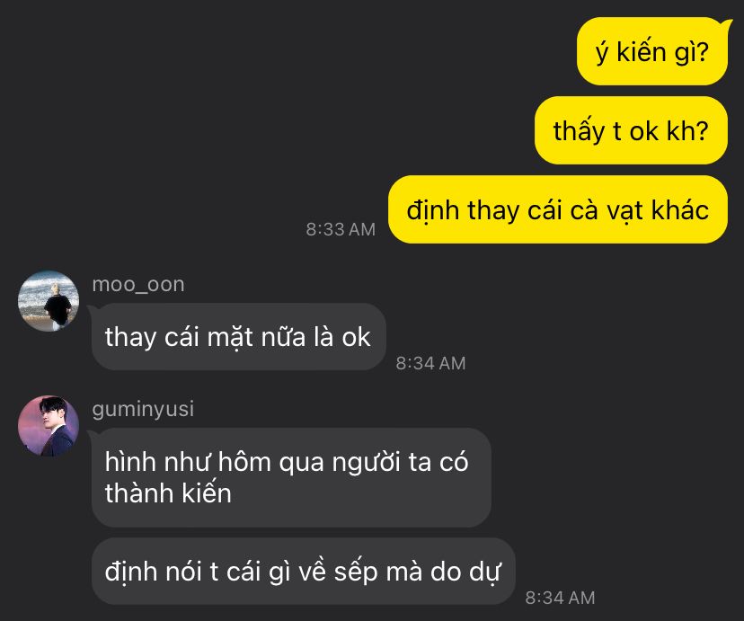Viewport: 744px width, 621px height.
Task: Click the word 'ok' in 'thấy t ok kh?'
Action: pyautogui.click(x=644, y=131)
